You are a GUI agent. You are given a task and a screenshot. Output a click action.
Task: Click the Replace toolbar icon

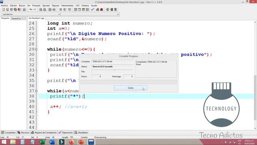pyautogui.click(x=45, y=10)
